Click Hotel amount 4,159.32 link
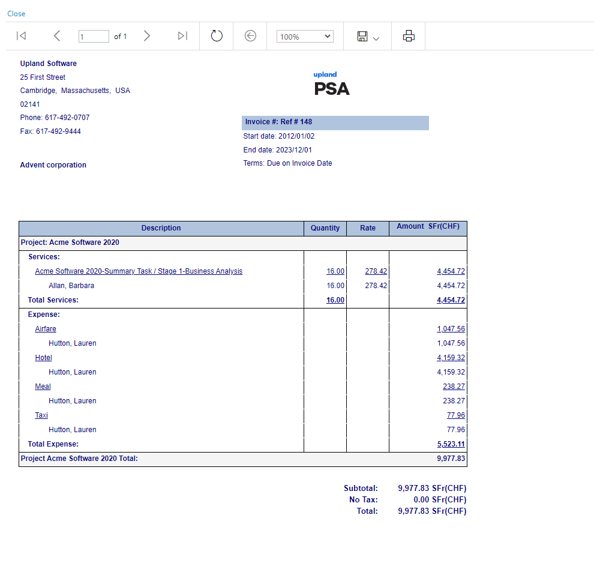This screenshot has width=600, height=572. pyautogui.click(x=451, y=358)
